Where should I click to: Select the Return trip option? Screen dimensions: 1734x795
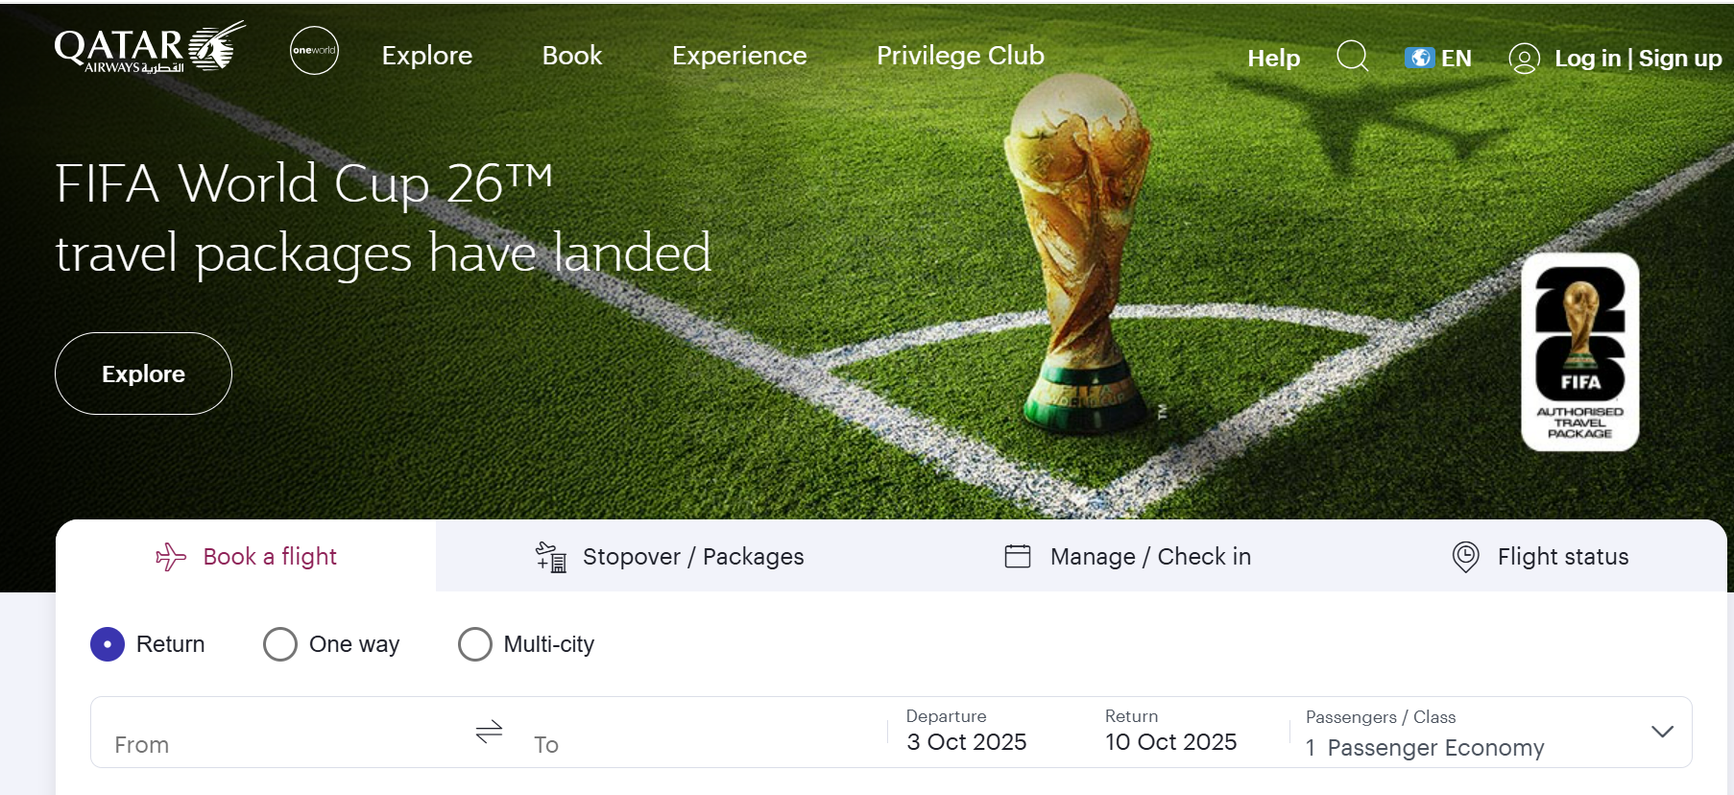click(x=108, y=644)
